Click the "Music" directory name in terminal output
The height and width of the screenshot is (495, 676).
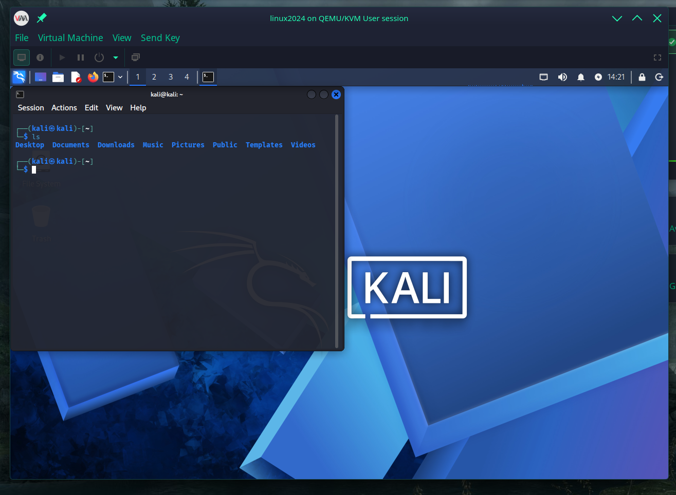[x=153, y=145]
